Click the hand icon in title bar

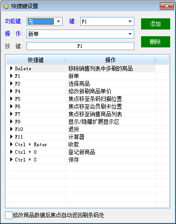pos(6,6)
